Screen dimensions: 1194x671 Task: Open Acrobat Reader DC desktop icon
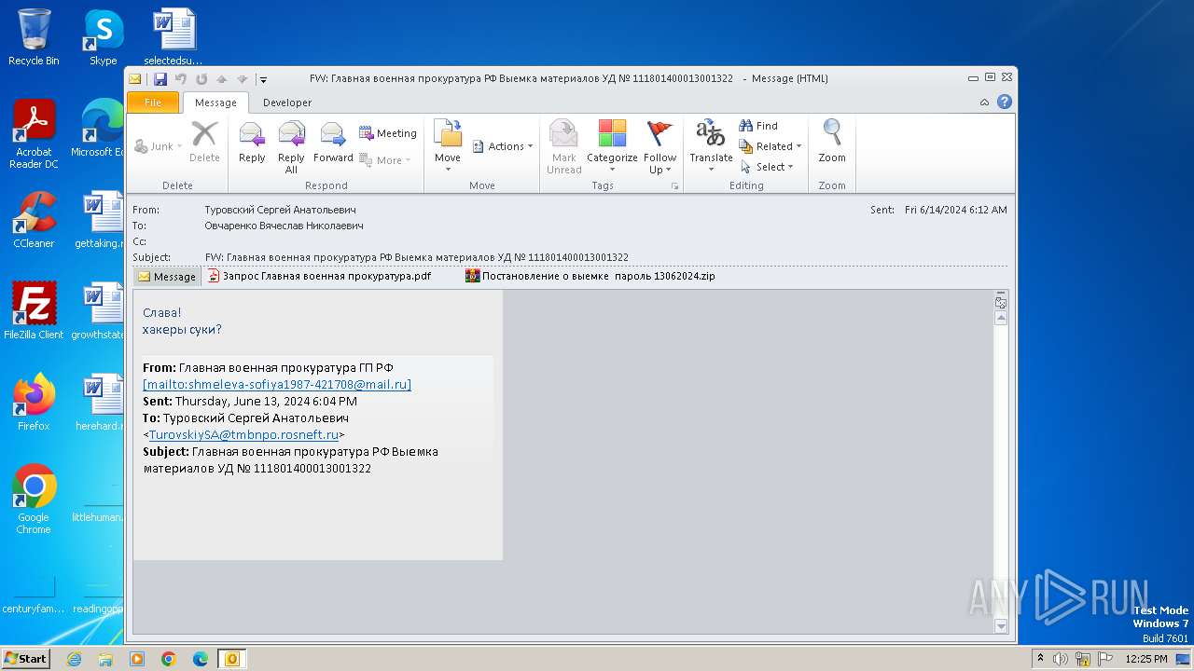(x=34, y=135)
